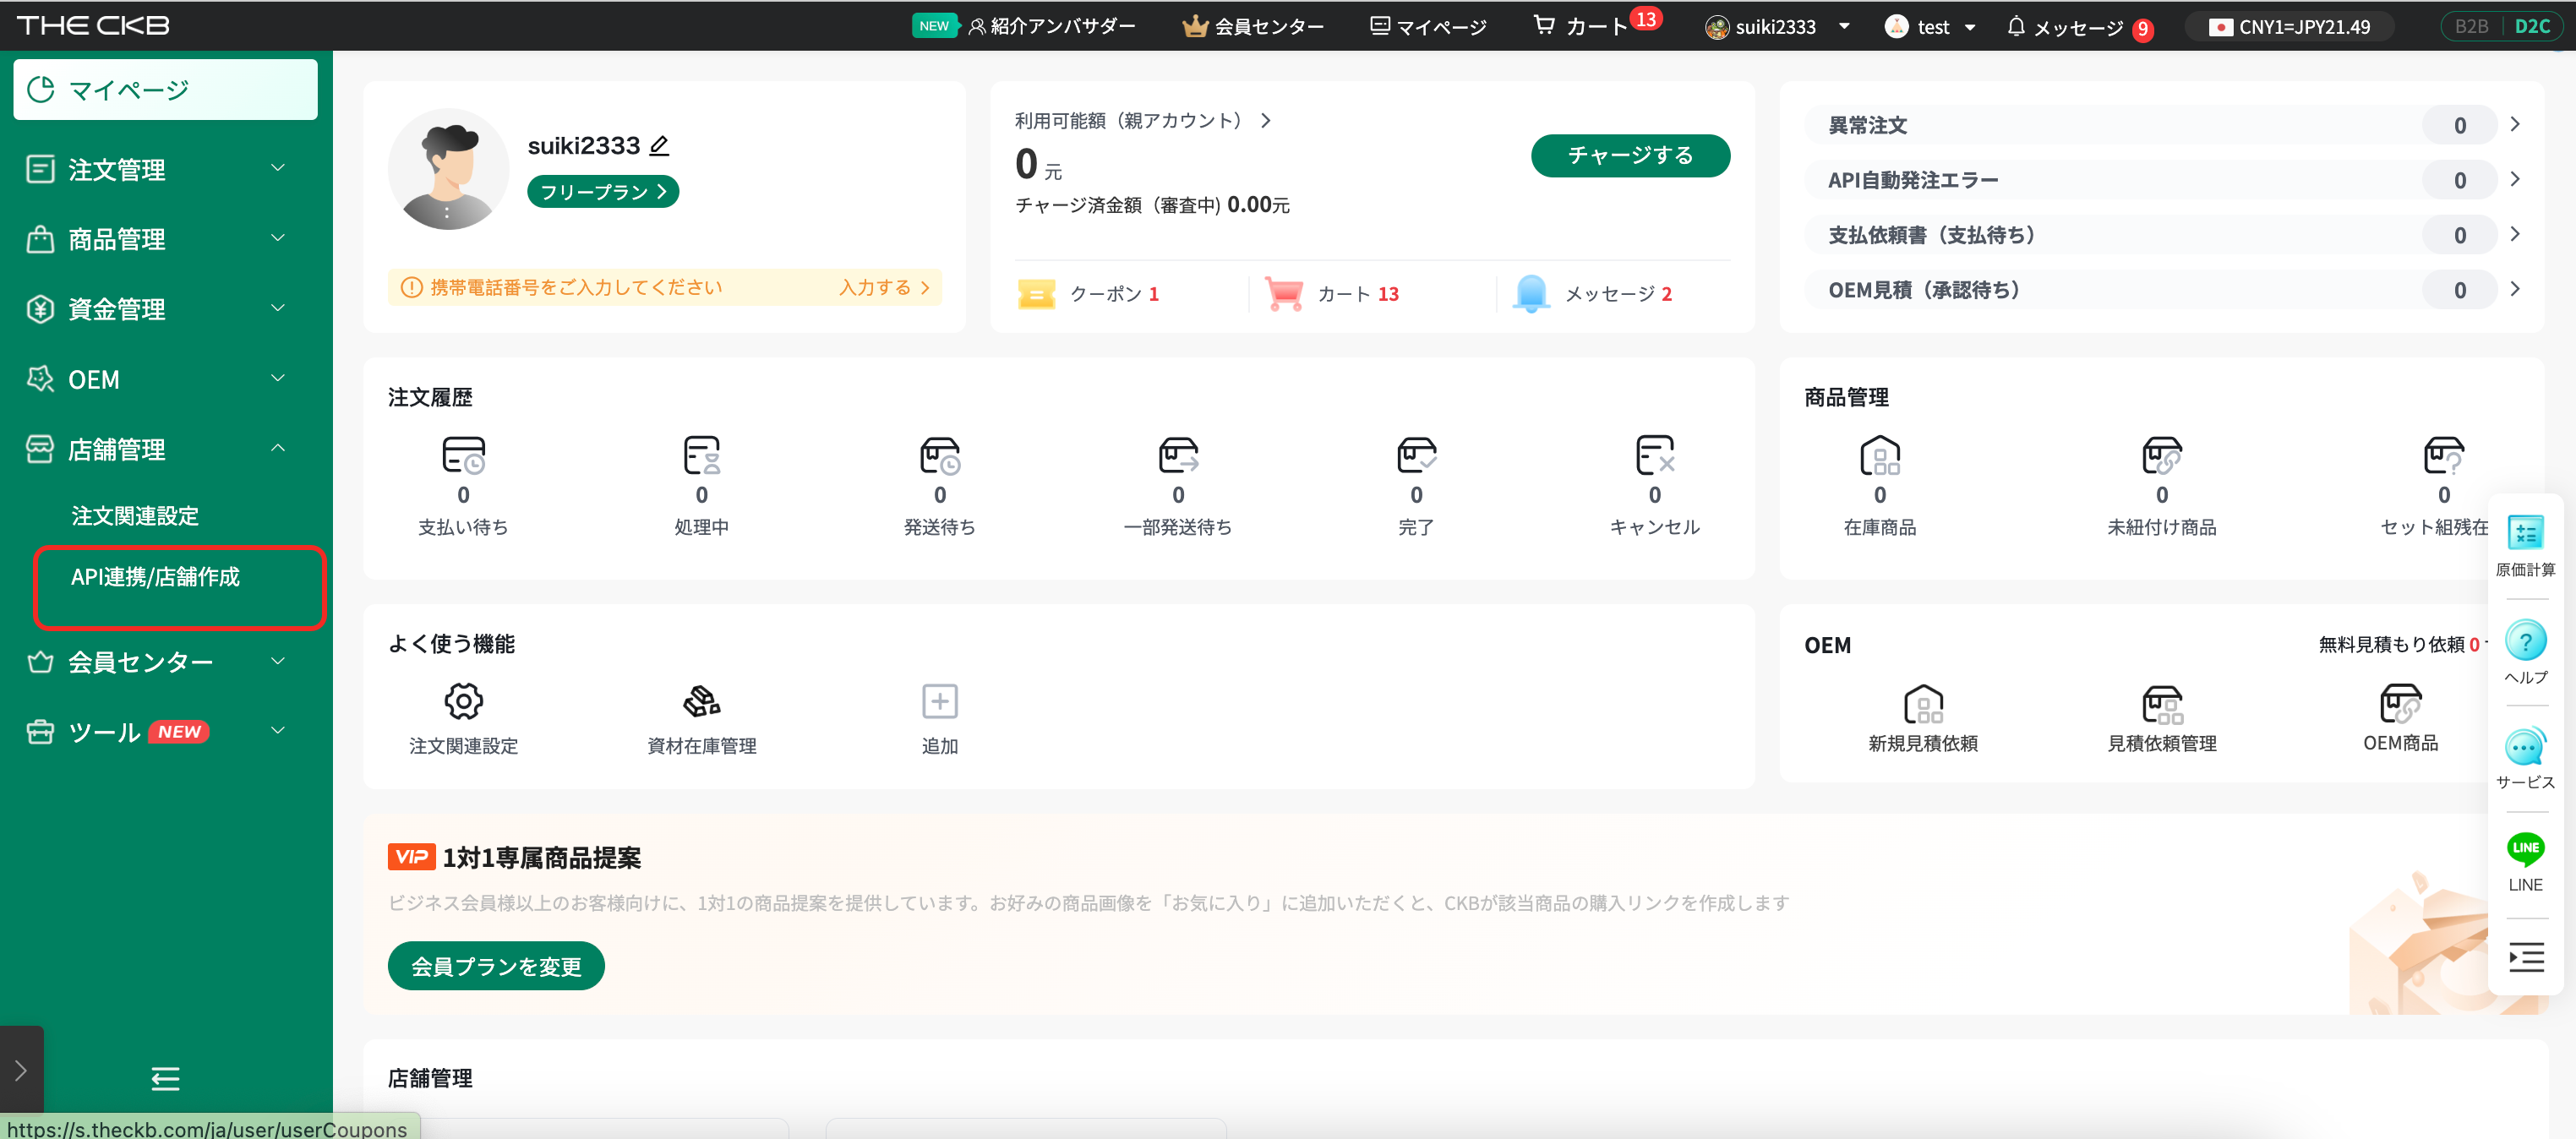
Task: Click the 資材在庫管理 icon
Action: point(701,701)
